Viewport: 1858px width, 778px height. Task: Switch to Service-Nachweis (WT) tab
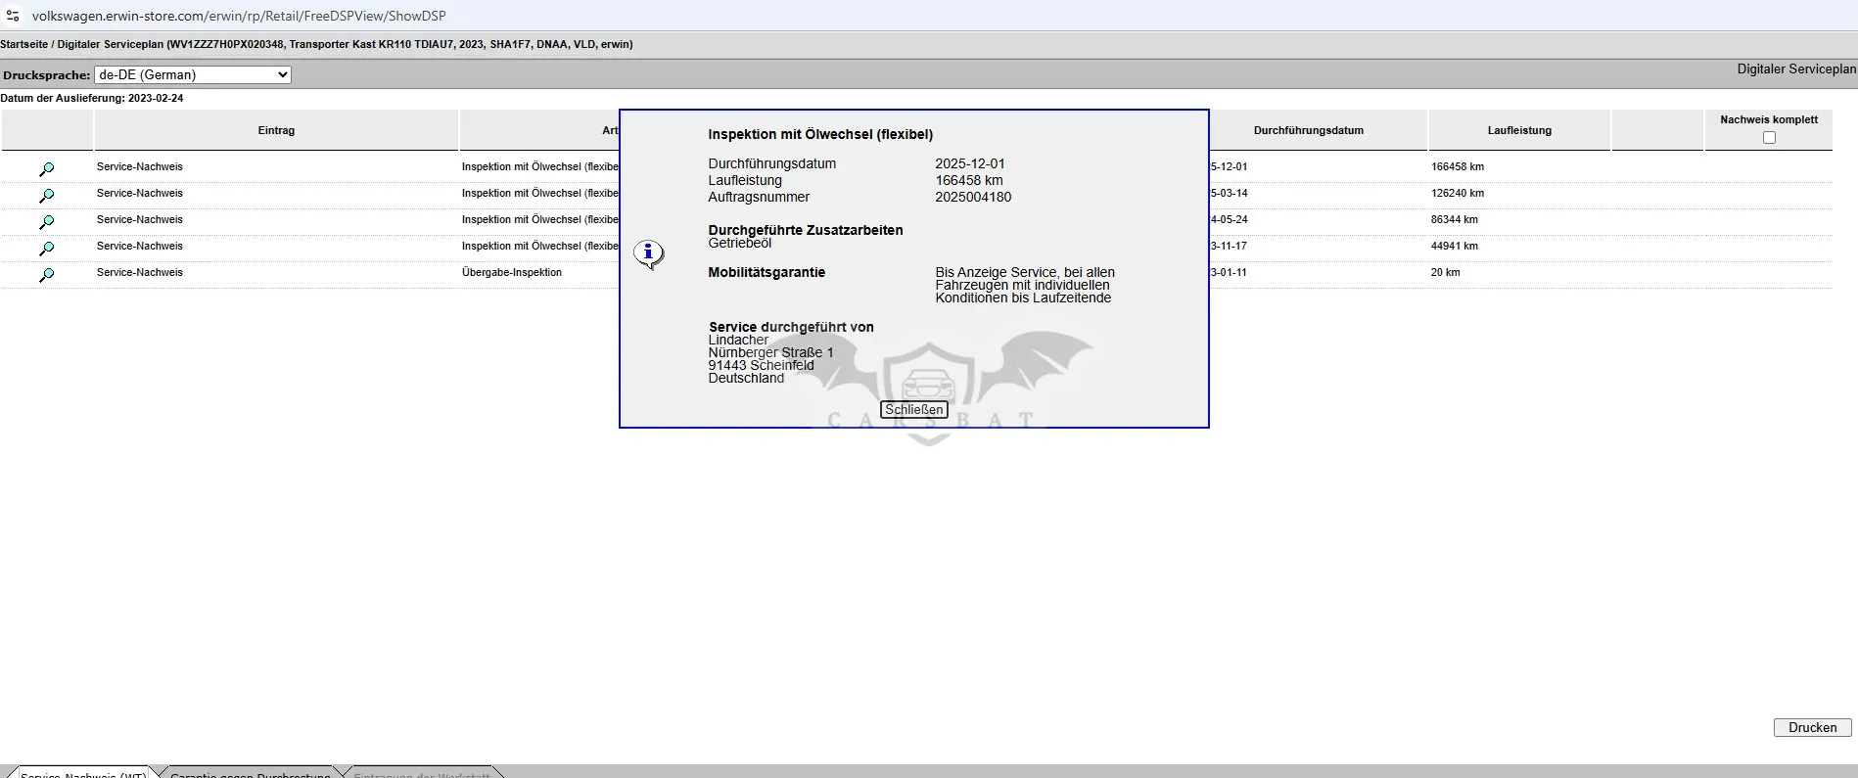coord(83,773)
